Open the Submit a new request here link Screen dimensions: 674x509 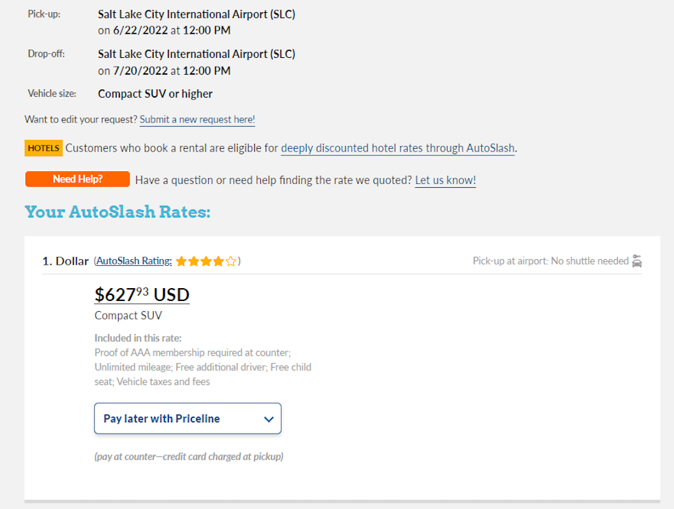tap(197, 120)
